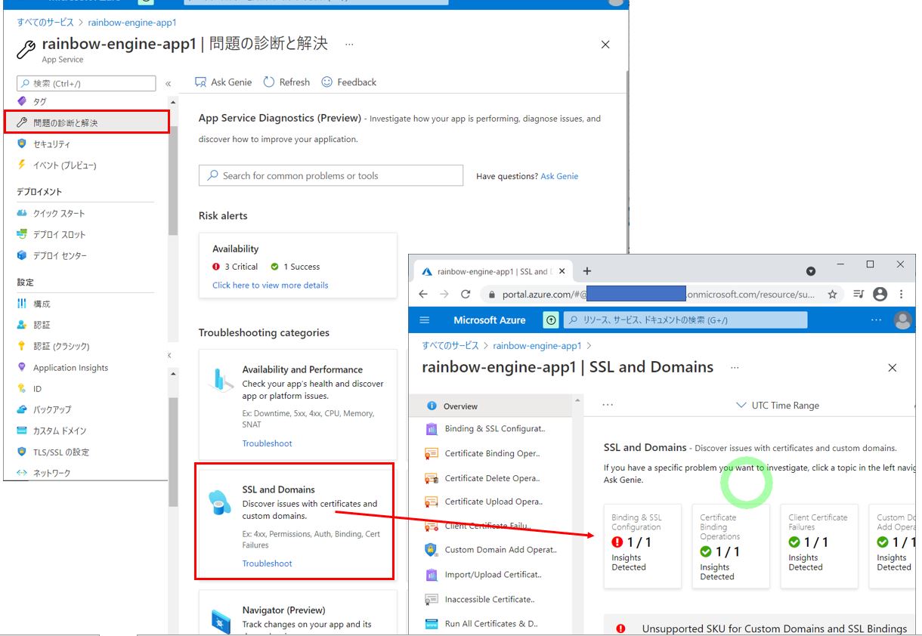Click the TLS/SSL の設定 shield icon

tap(21, 452)
